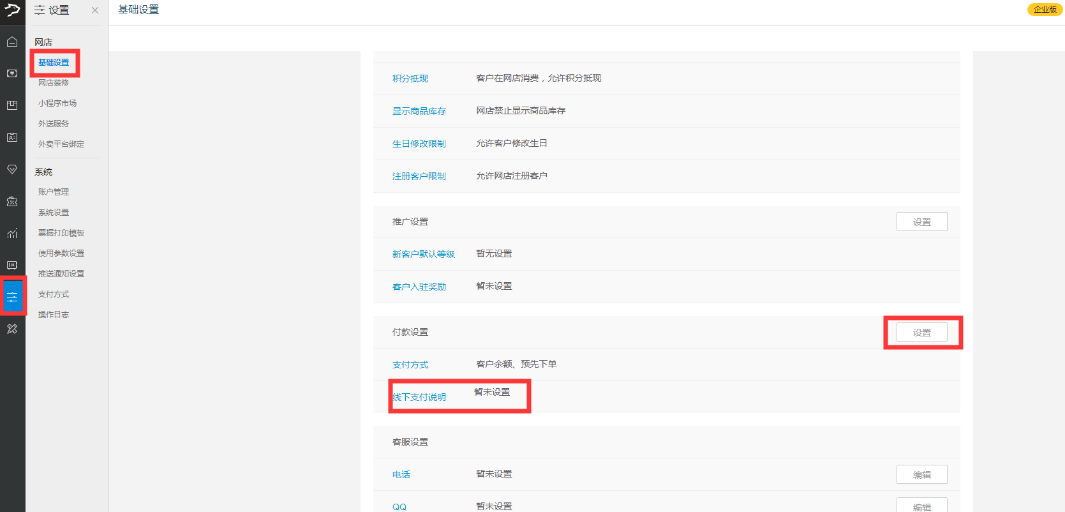Click the crossed pencil-ruler tools icon
Viewport: 1065px width, 512px height.
(x=12, y=329)
